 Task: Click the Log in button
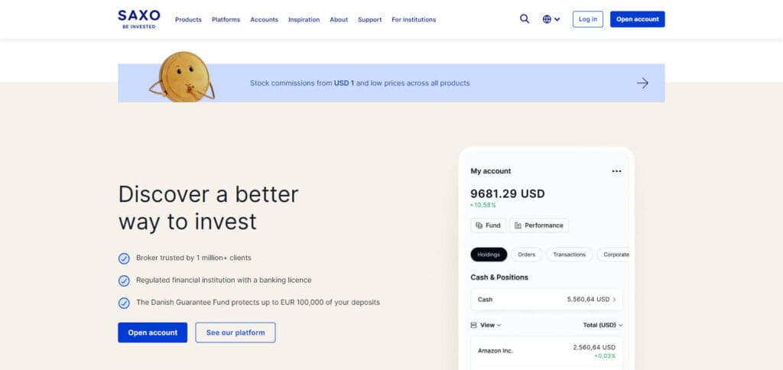588,19
